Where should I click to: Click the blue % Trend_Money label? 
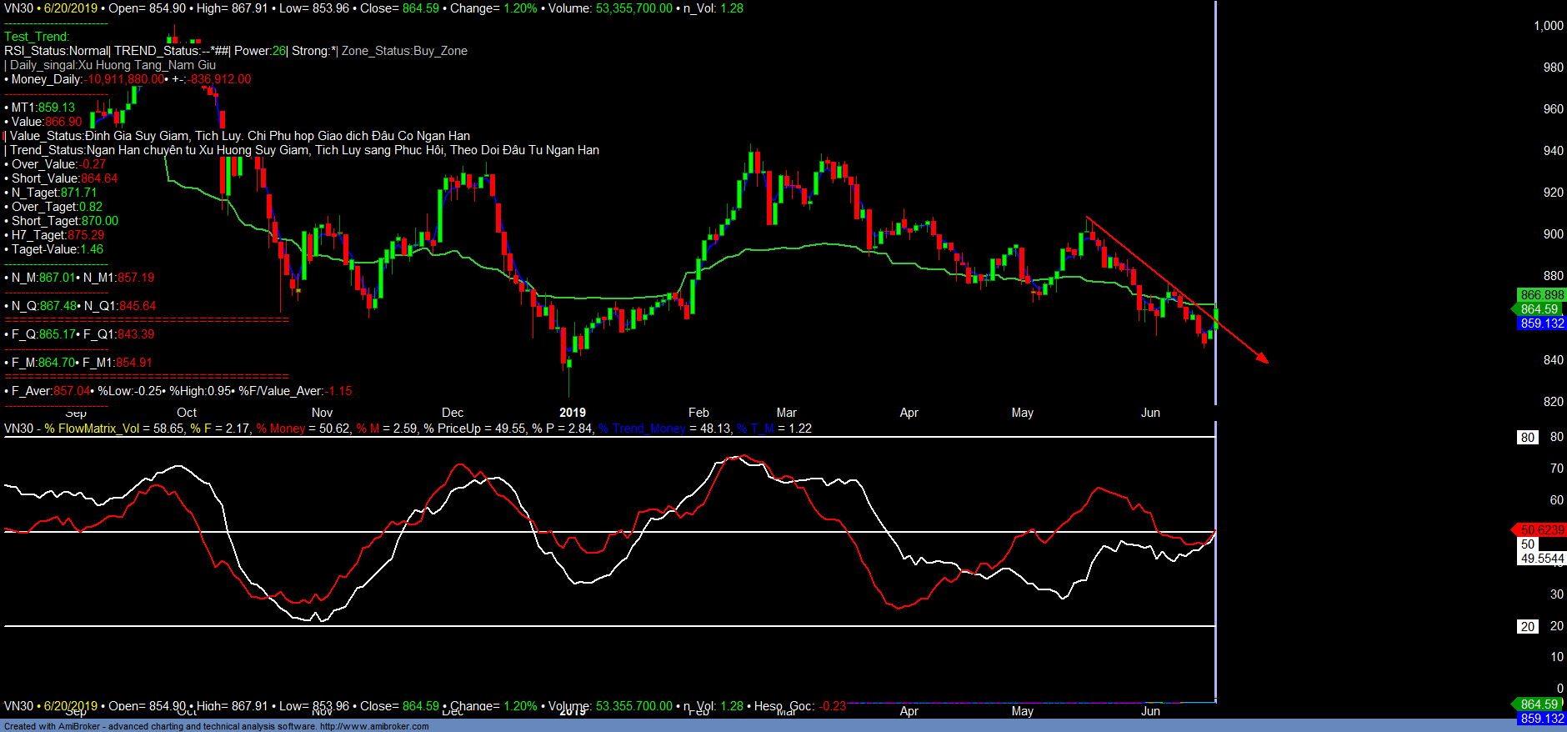pos(641,429)
